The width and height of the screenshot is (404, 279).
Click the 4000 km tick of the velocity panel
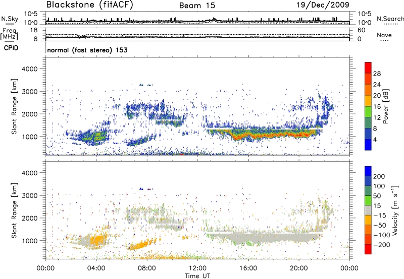(29, 173)
